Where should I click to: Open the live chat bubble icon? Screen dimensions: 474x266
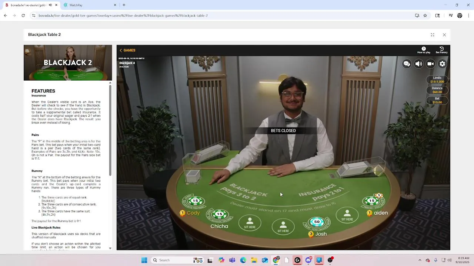407,64
